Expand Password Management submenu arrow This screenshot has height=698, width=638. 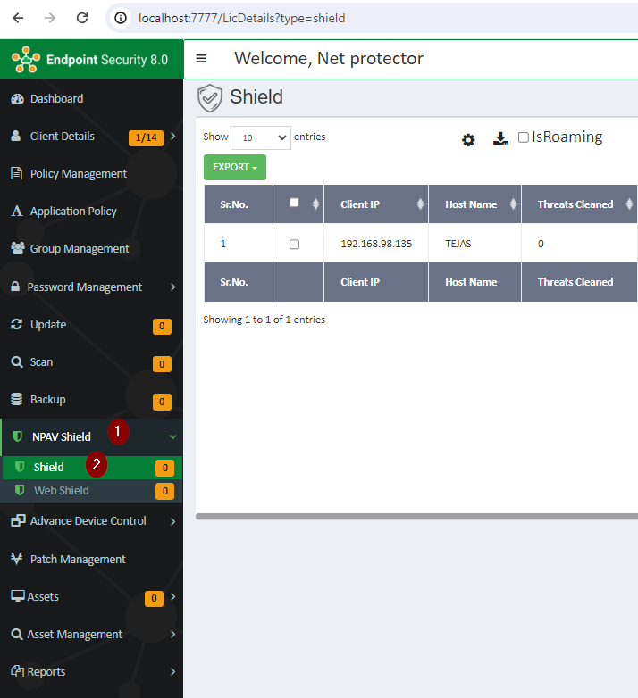click(x=172, y=287)
